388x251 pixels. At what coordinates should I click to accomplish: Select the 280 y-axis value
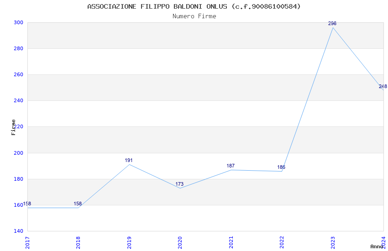point(19,48)
